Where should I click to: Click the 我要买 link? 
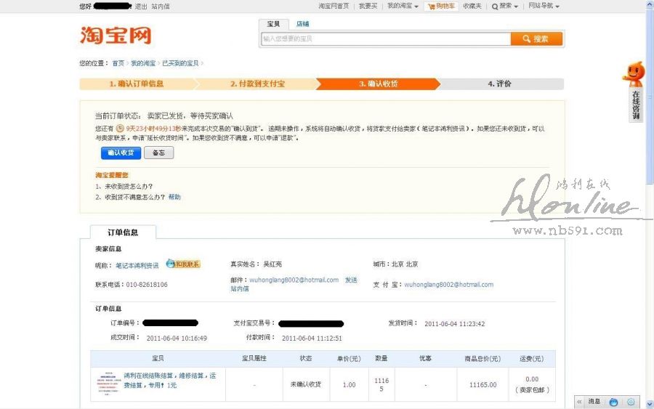(x=368, y=6)
